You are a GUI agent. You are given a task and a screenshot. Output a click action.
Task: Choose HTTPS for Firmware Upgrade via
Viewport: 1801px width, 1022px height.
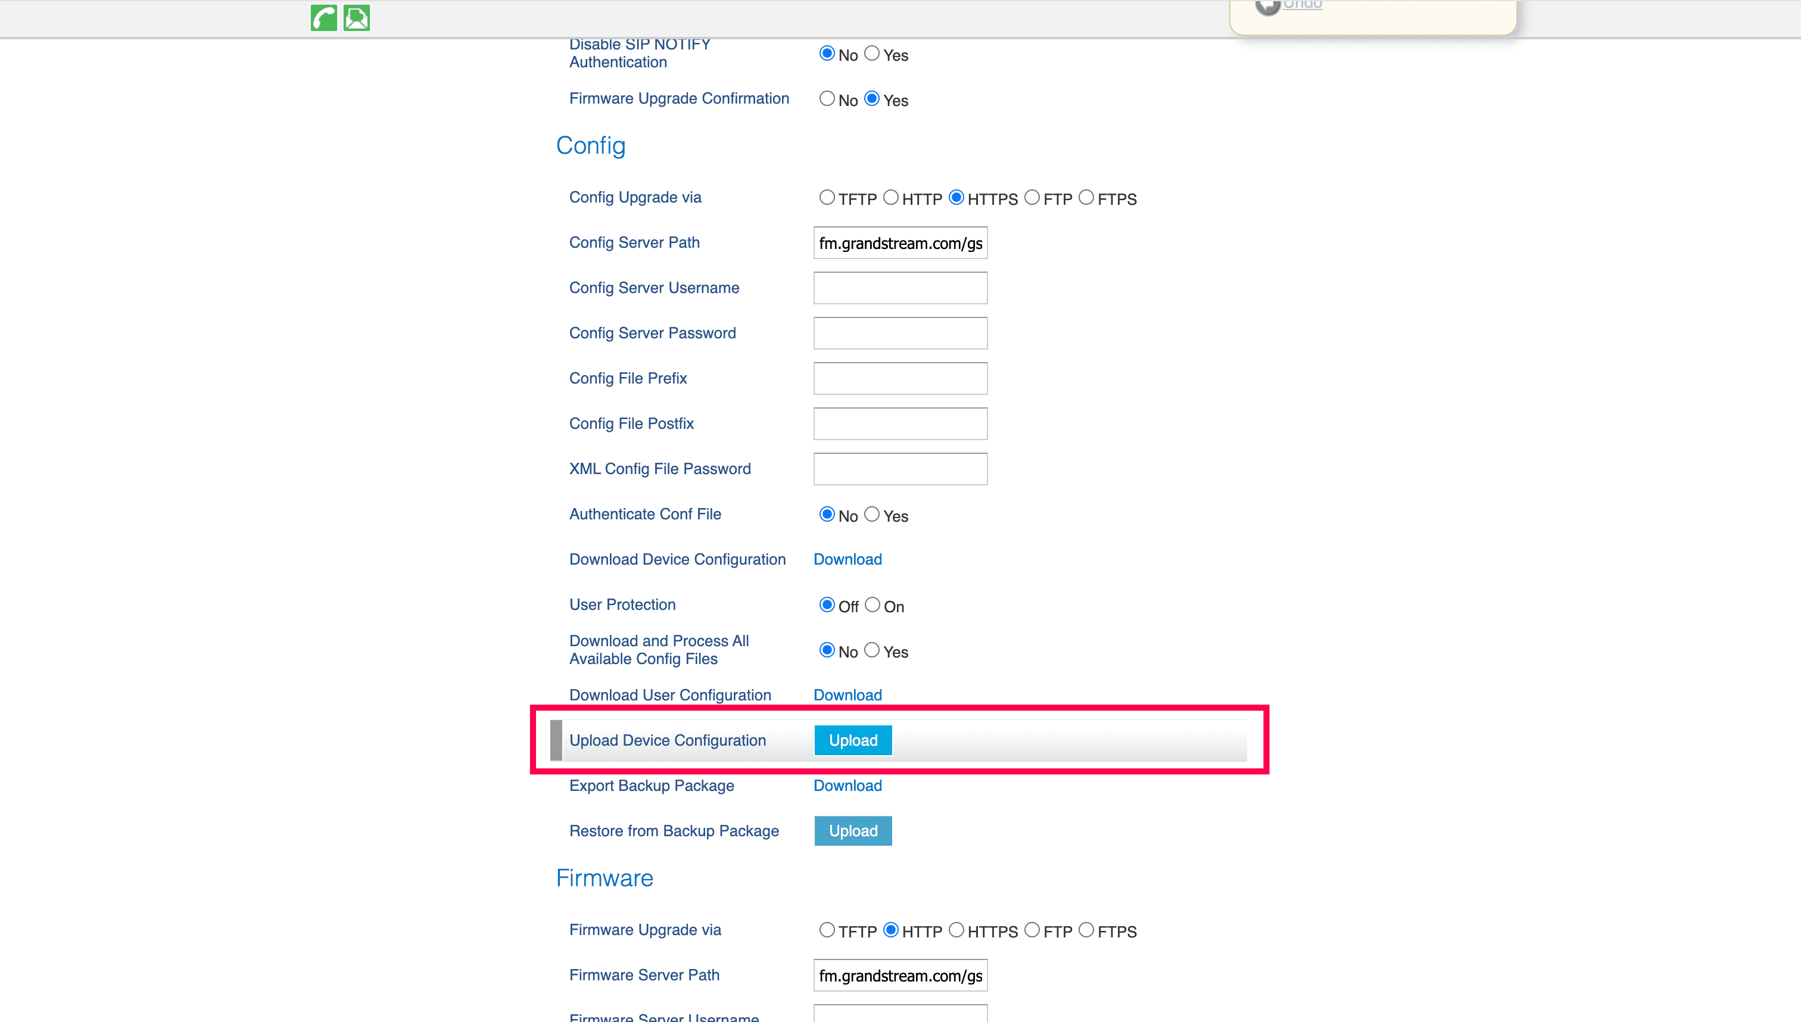(956, 930)
